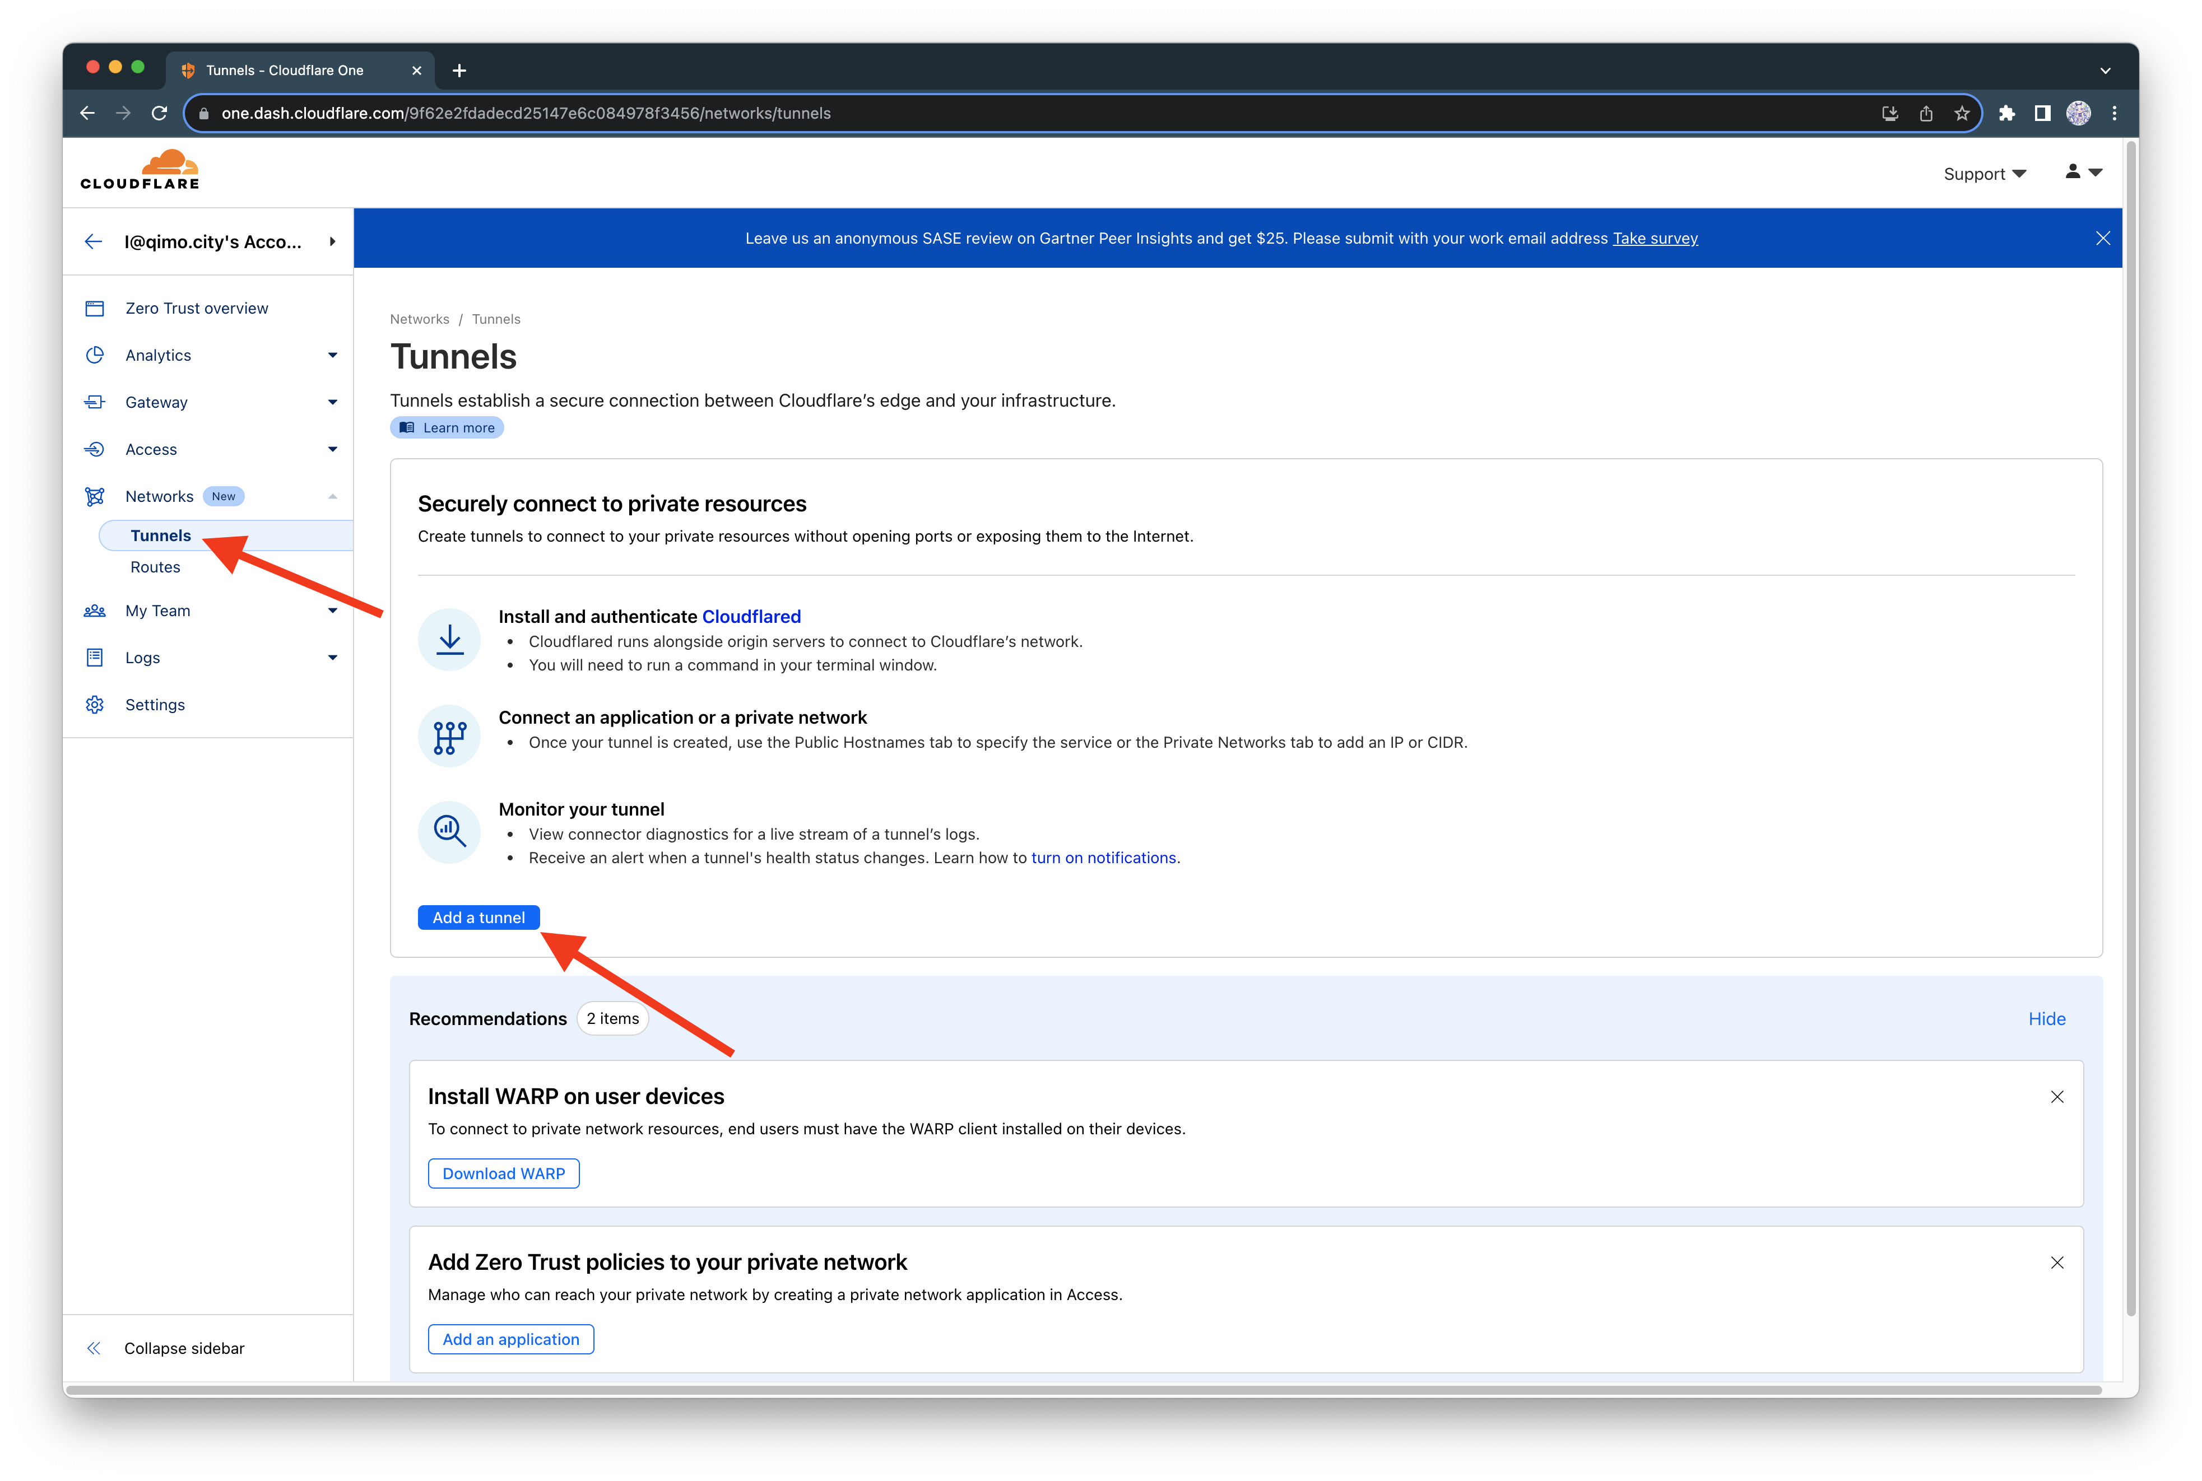The image size is (2202, 1481).
Task: Open the turn on notifications link
Action: point(1103,858)
